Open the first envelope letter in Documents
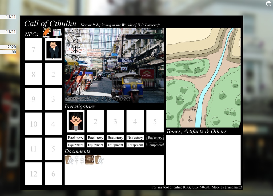This screenshot has width=273, height=196. coord(69,160)
